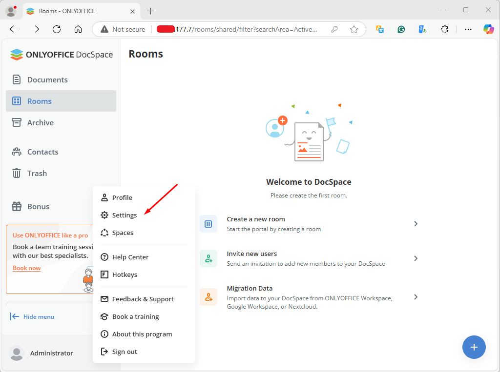Click the Sign out arrow icon

click(104, 352)
